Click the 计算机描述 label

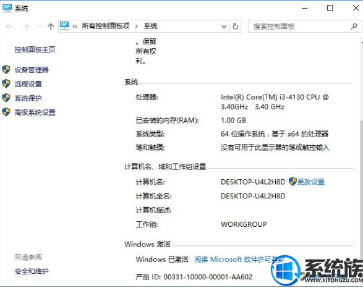click(x=154, y=210)
